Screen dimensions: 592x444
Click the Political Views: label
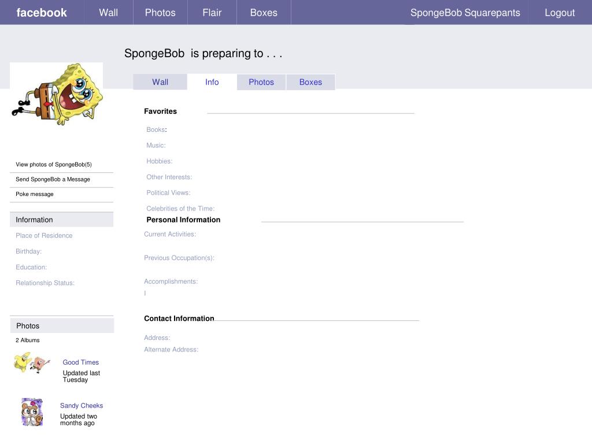coord(168,193)
